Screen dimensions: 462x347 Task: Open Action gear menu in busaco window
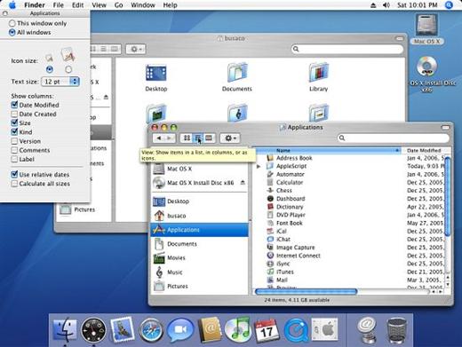click(136, 49)
